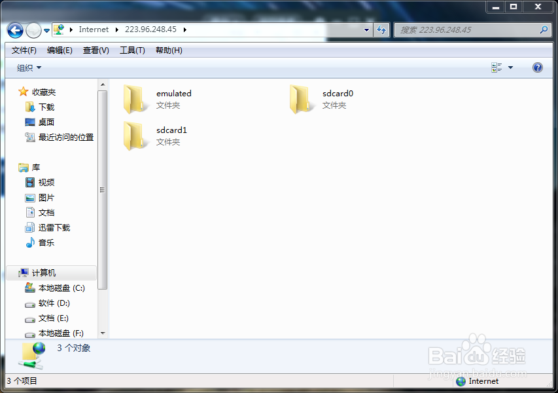Open the 文档 library
Screen dimensions: 558x393
46,213
